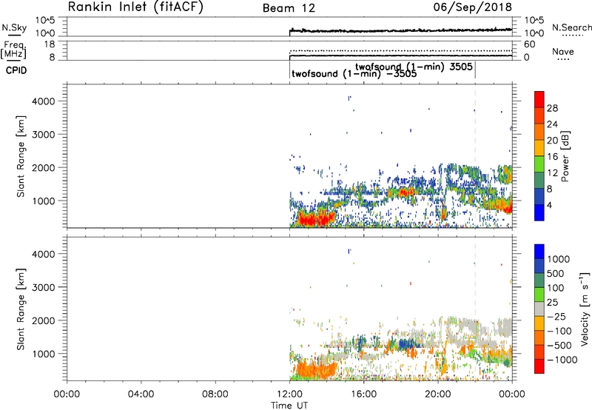Click the '12:00' time tick label
The height and width of the screenshot is (410, 592).
tap(289, 394)
